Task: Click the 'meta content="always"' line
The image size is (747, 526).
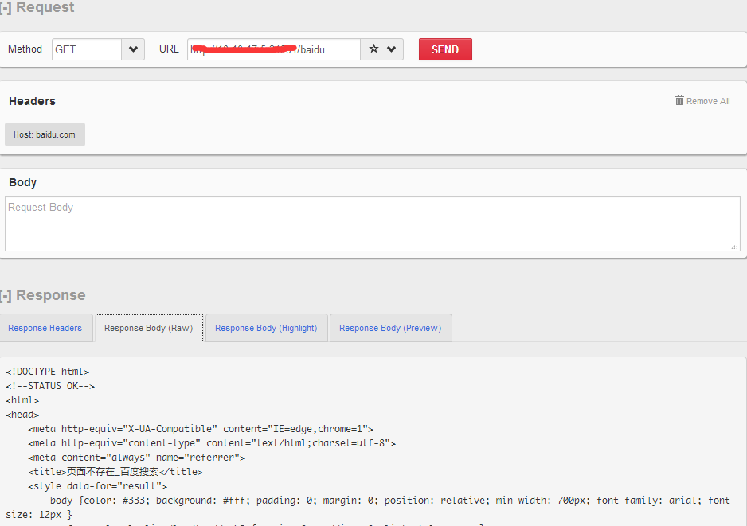Action: pyautogui.click(x=136, y=458)
